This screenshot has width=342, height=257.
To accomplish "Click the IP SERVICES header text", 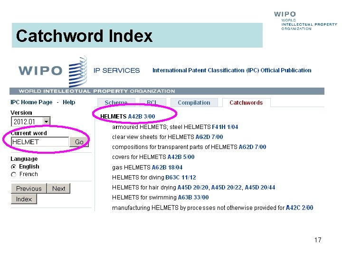I will pos(116,70).
